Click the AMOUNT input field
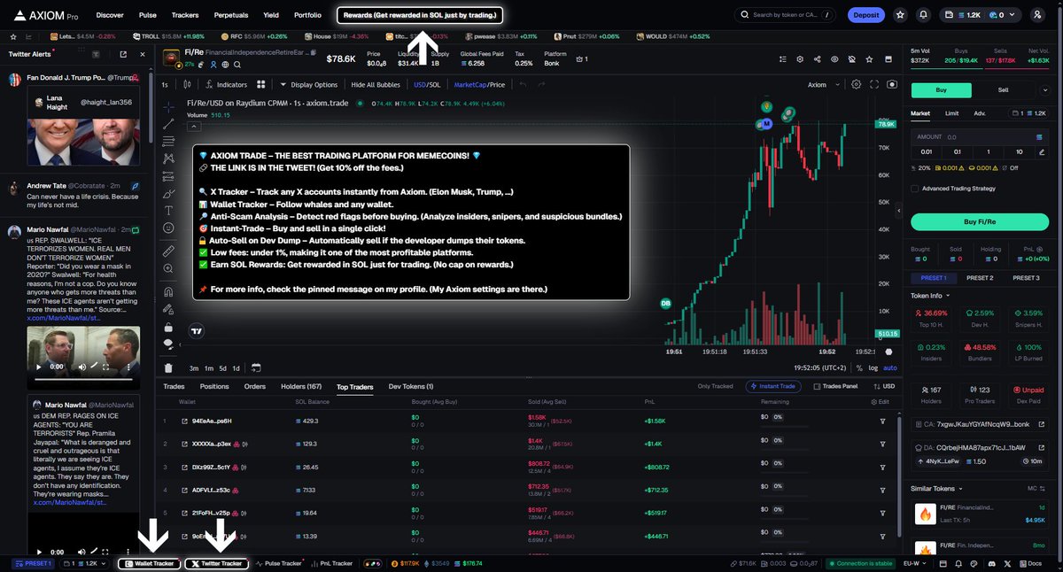This screenshot has width=1063, height=572. (979, 137)
